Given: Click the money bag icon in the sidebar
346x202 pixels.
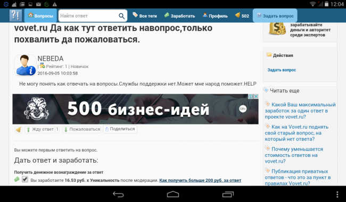Looking at the screenshot, I should (277, 28).
